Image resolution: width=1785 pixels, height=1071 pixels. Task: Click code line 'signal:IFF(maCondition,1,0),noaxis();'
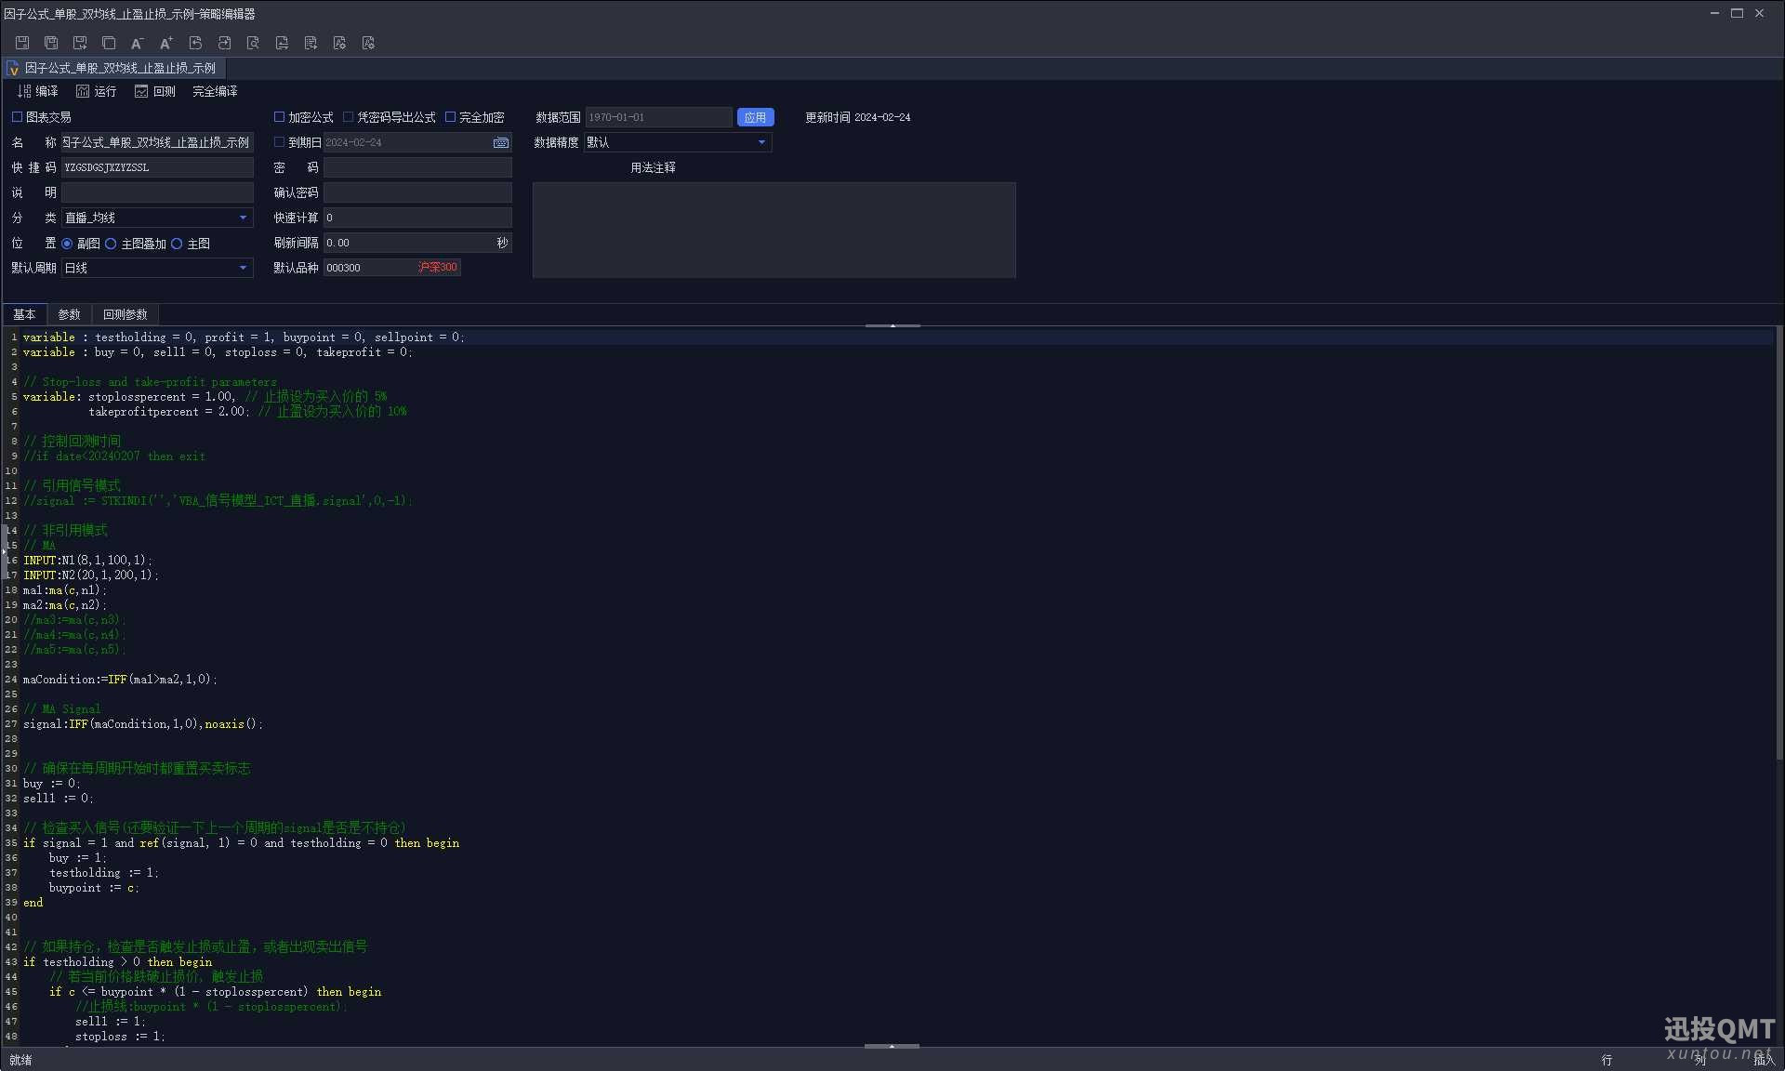click(x=143, y=724)
